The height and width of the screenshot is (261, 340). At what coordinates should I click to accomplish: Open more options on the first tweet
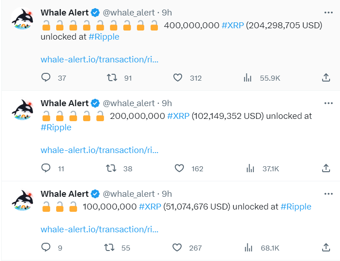[x=329, y=13]
